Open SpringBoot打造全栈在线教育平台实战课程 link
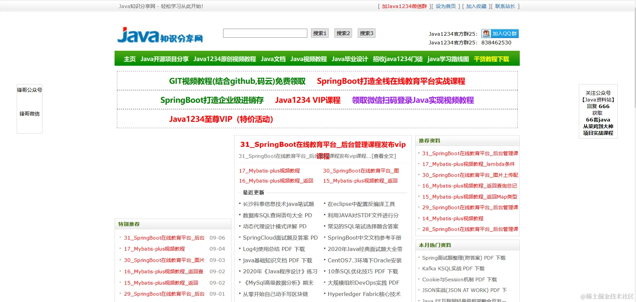The width and height of the screenshot is (636, 302). click(391, 81)
